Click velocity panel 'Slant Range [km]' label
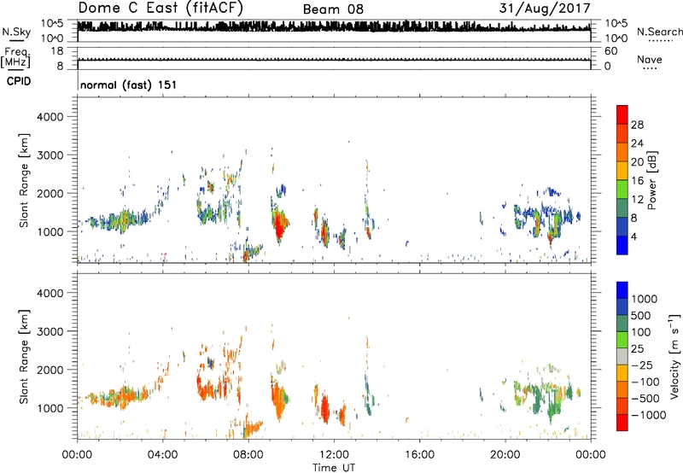The image size is (683, 473). pos(24,357)
